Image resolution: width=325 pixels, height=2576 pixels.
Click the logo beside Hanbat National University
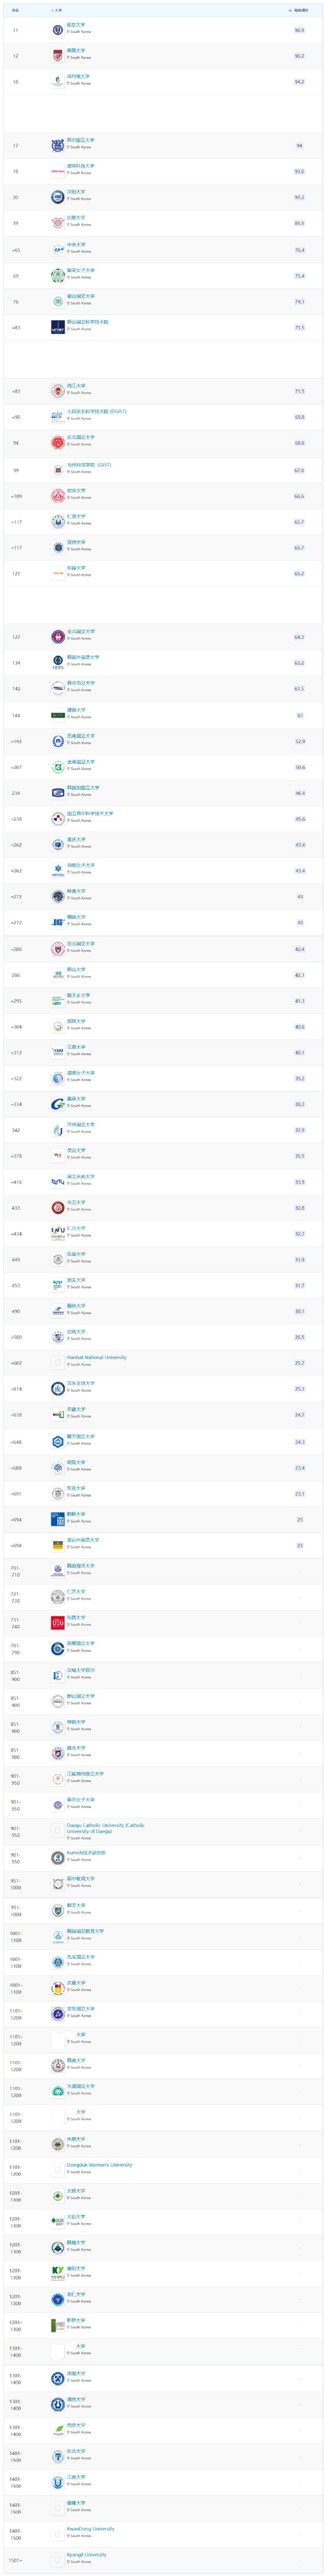58,1363
